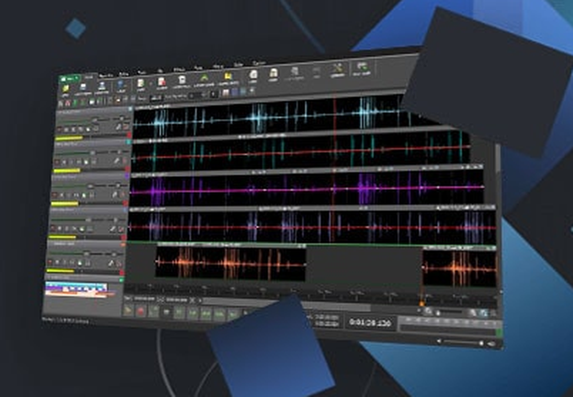The height and width of the screenshot is (397, 573).
Task: Solo the purple waveform track
Action: 69,195
